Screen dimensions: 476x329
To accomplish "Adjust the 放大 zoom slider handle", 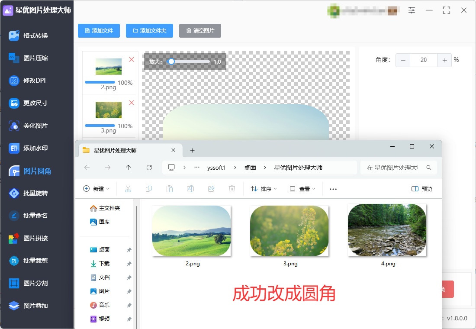I will pyautogui.click(x=171, y=61).
